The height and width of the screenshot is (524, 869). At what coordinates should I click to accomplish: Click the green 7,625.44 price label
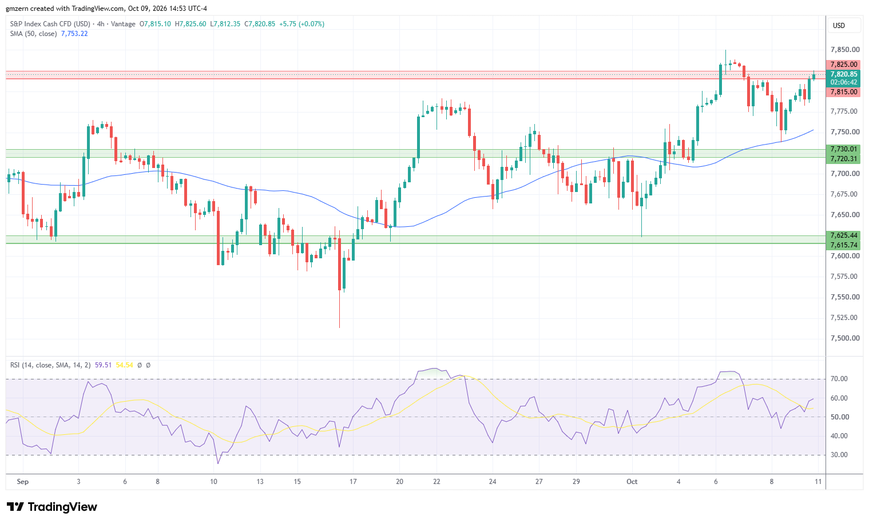point(843,235)
